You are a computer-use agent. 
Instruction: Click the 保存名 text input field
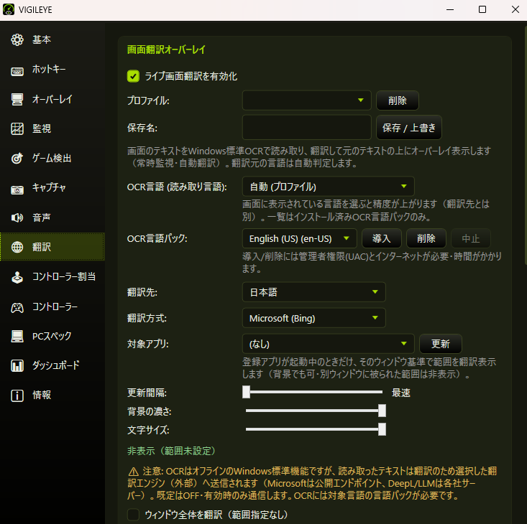(306, 128)
